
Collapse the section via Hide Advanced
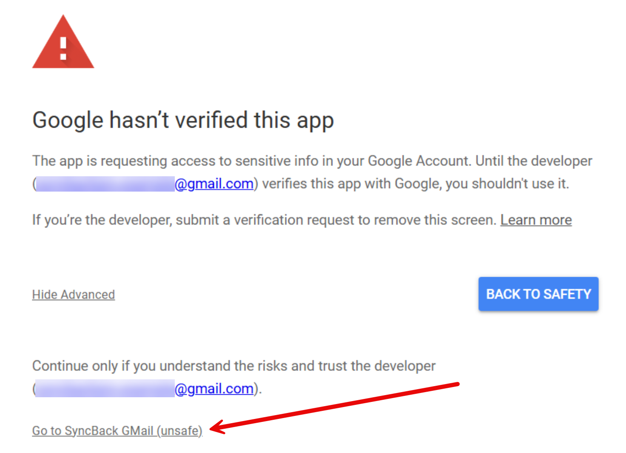[74, 295]
